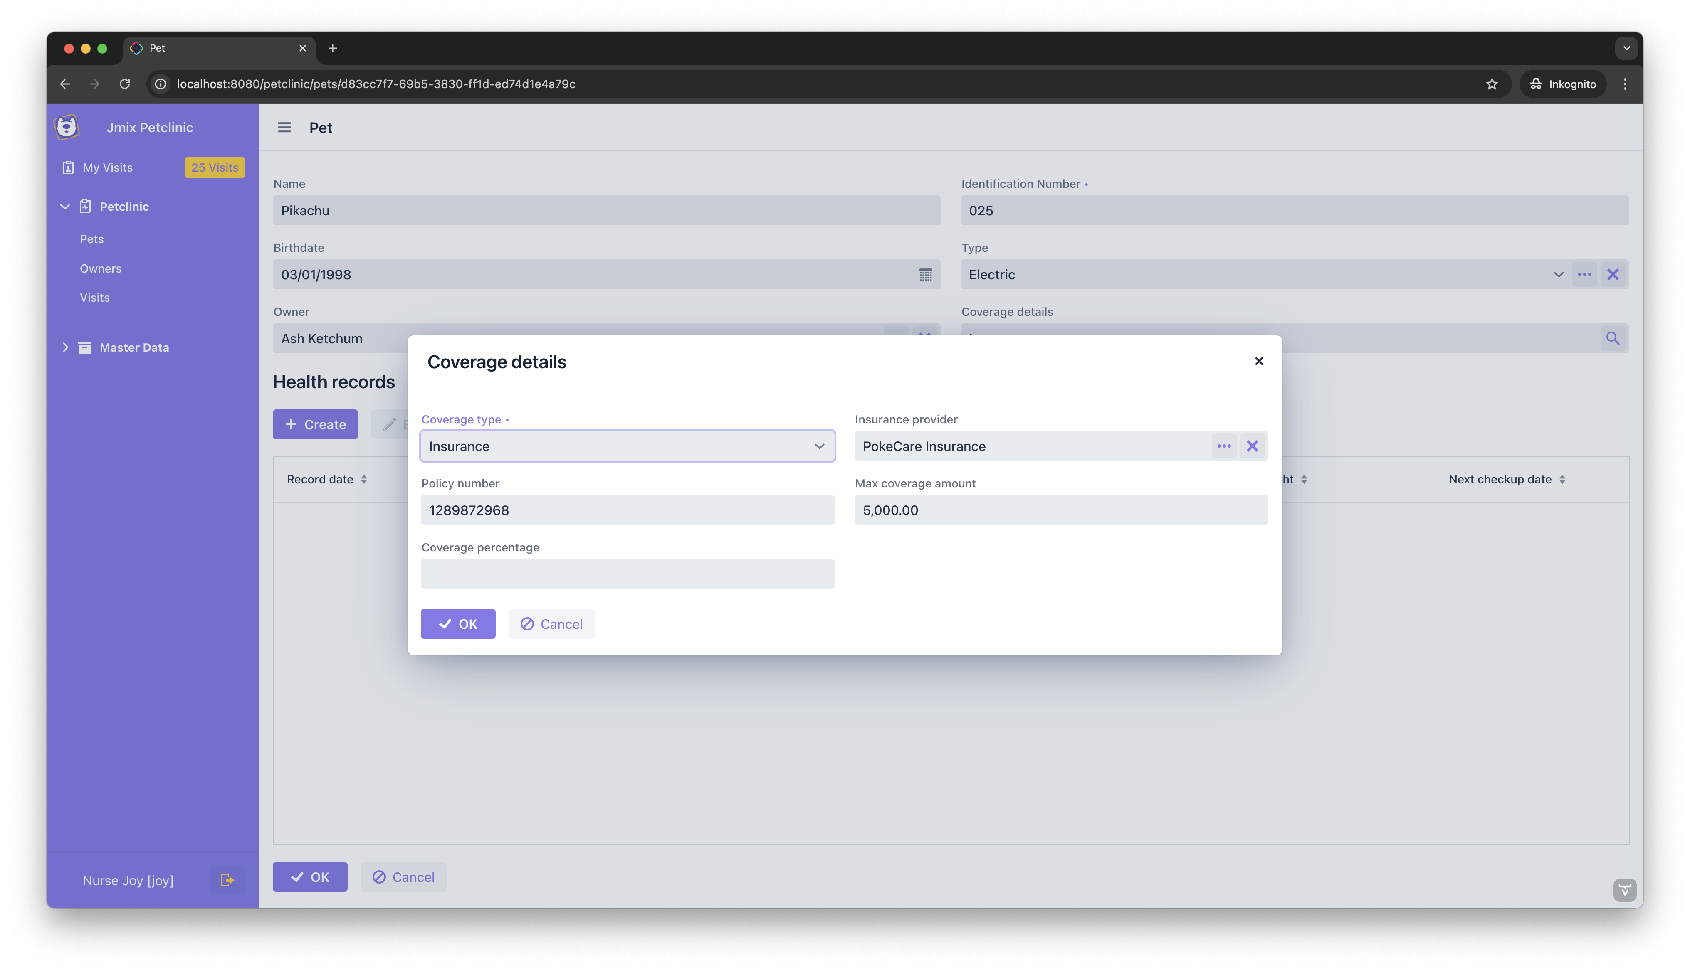
Task: Expand the Master Data section
Action: [x=65, y=347]
